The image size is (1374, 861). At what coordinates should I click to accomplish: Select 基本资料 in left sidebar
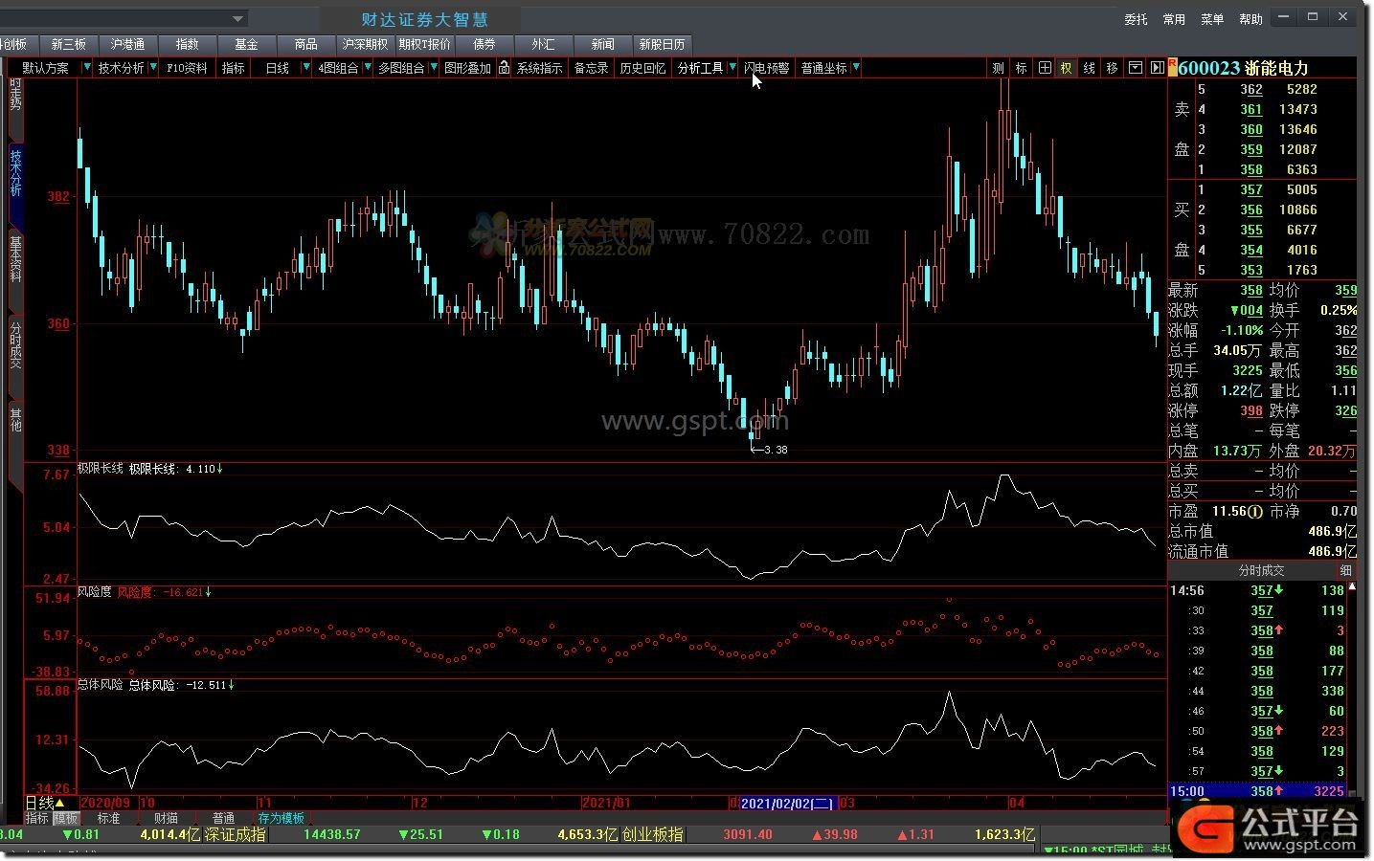[x=15, y=258]
